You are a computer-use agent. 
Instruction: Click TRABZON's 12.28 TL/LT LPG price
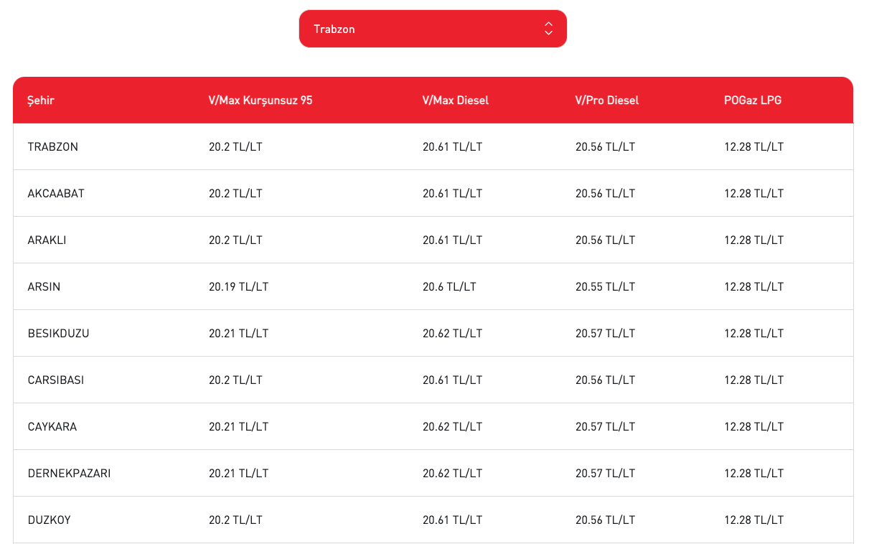click(753, 147)
